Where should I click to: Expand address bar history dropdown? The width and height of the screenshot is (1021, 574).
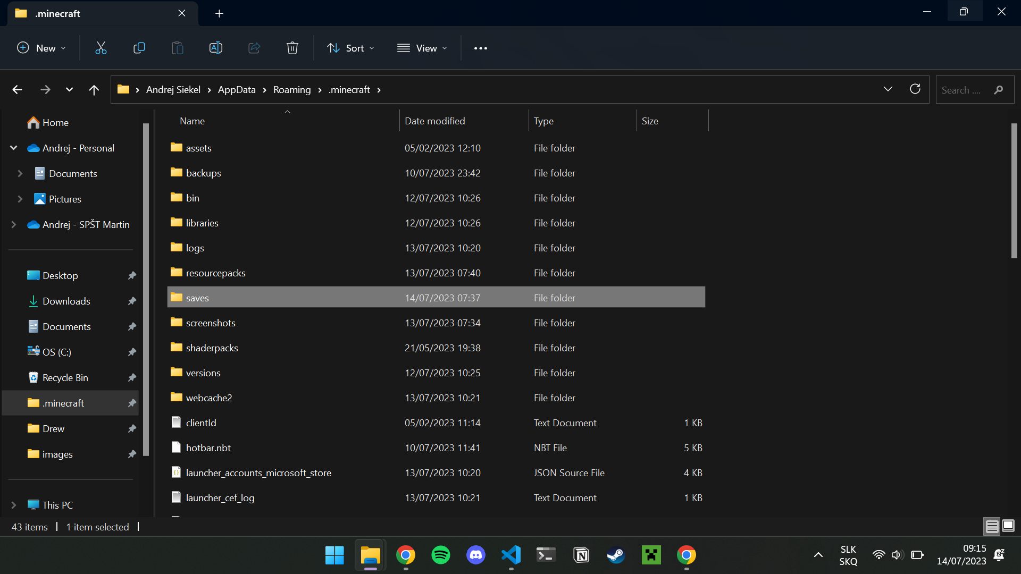click(x=888, y=89)
